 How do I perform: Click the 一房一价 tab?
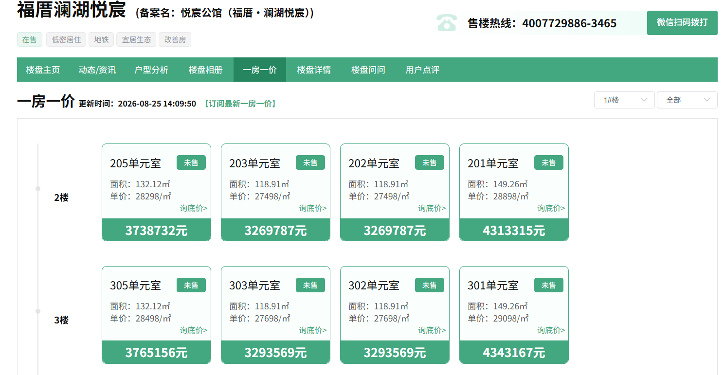pyautogui.click(x=260, y=70)
